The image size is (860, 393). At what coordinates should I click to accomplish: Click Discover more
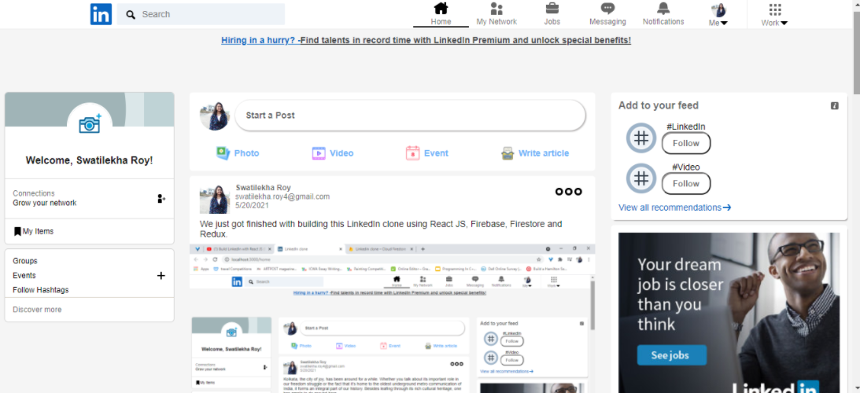(37, 309)
